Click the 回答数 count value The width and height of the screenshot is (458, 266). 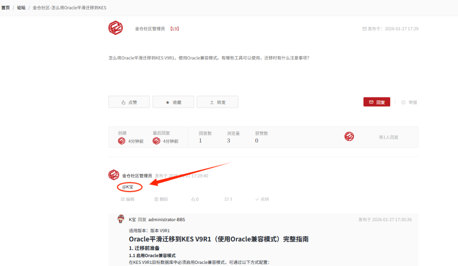200,141
